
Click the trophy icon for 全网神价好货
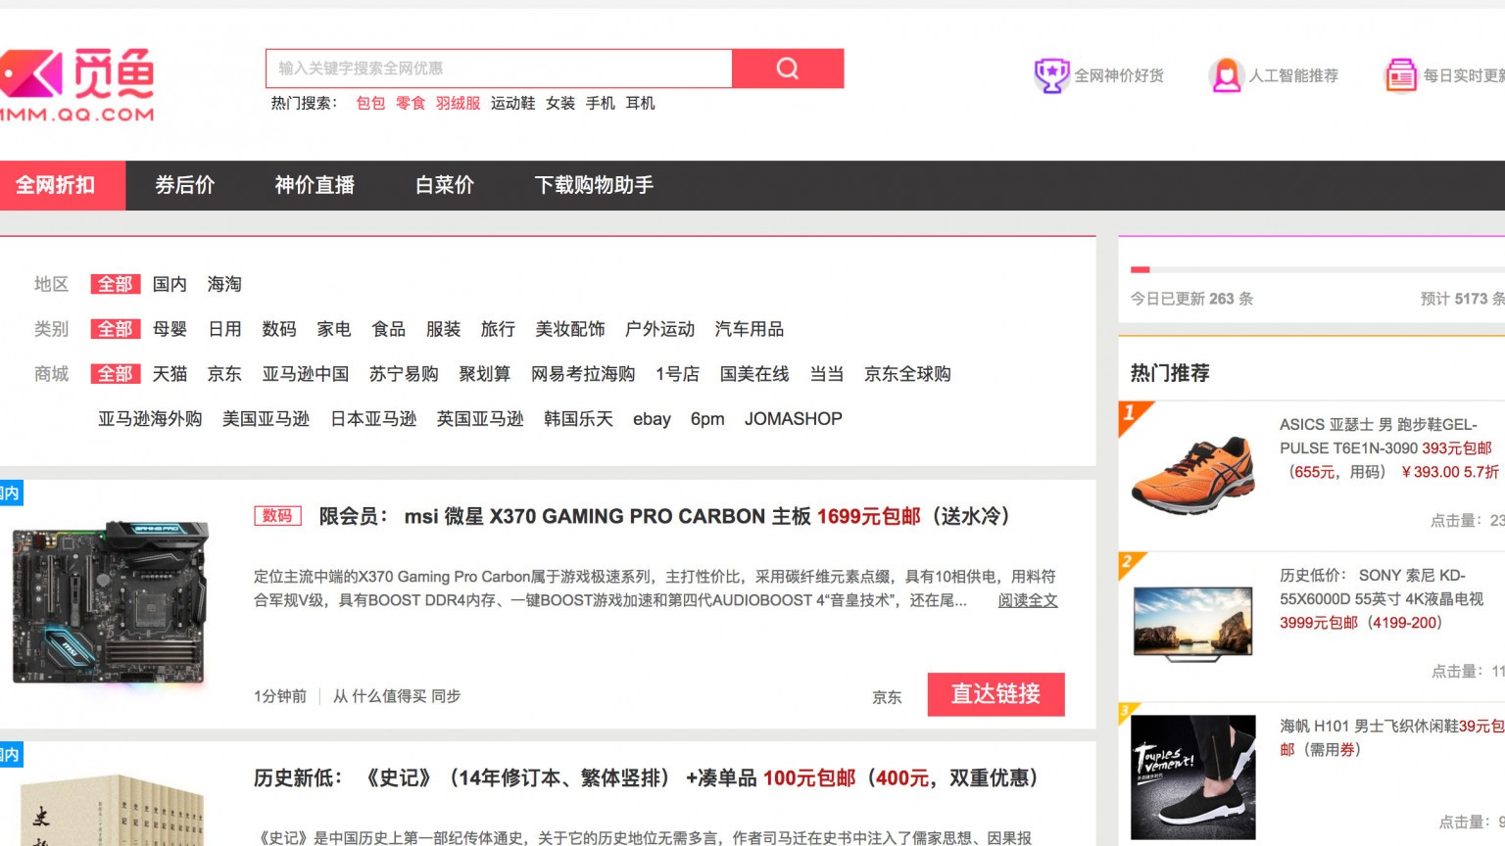click(1050, 75)
